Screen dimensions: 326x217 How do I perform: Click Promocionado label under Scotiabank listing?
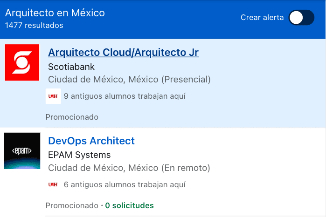click(72, 117)
